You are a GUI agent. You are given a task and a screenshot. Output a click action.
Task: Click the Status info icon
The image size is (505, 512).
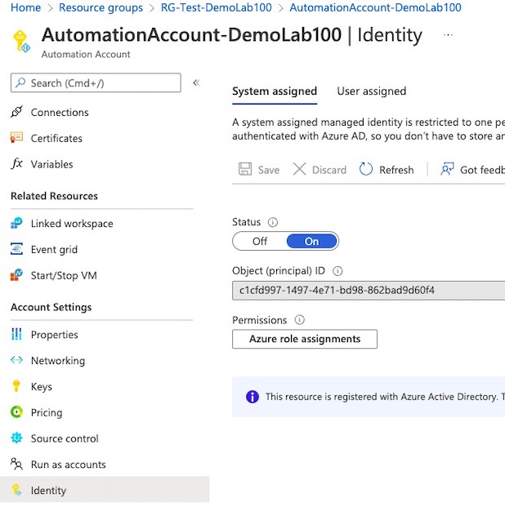click(273, 222)
